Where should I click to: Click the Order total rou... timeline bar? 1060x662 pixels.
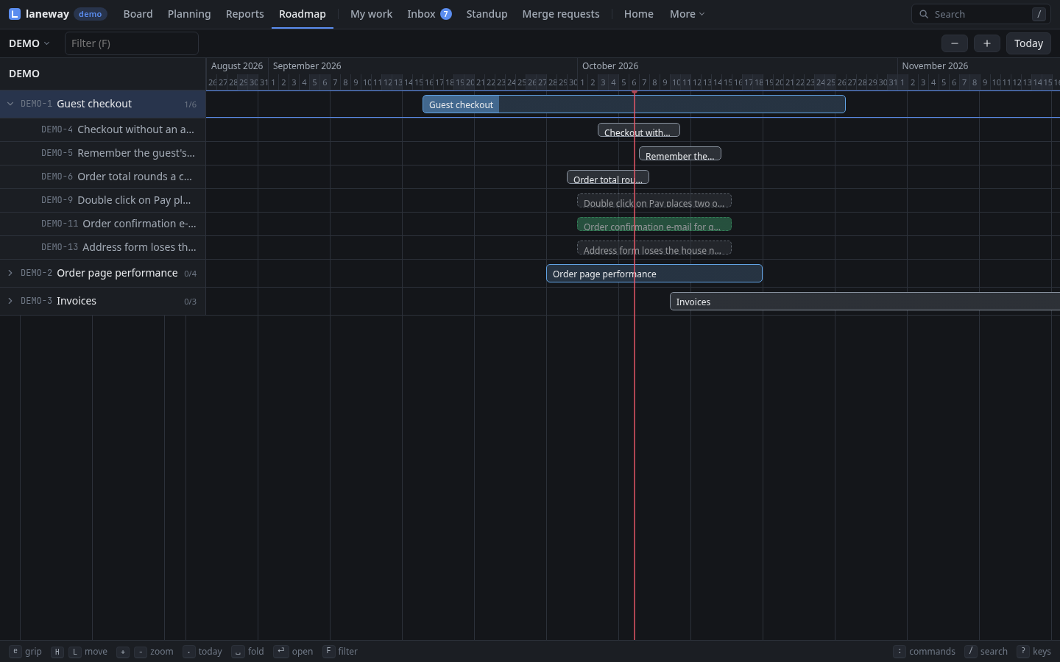pyautogui.click(x=608, y=177)
